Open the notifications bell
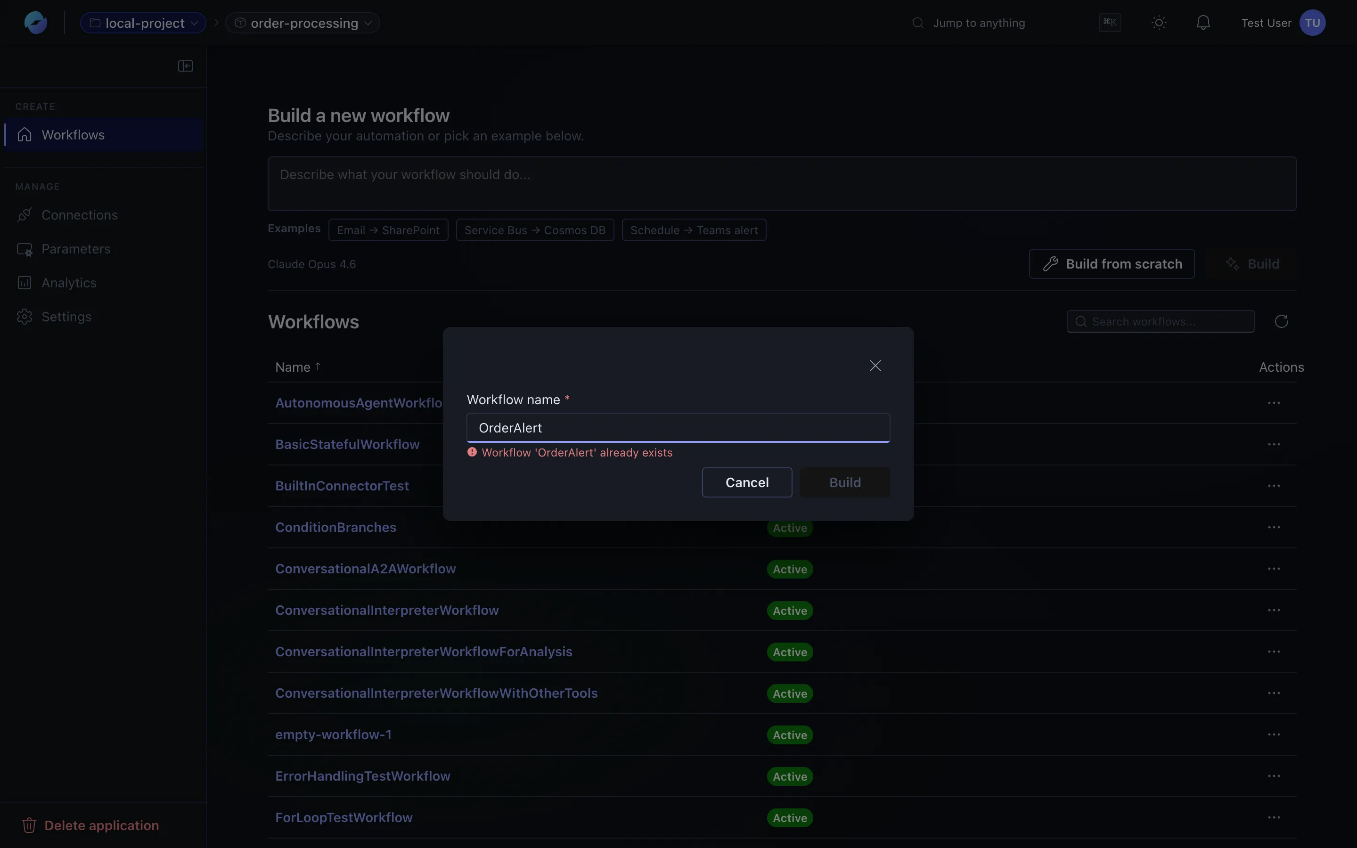 pos(1203,23)
